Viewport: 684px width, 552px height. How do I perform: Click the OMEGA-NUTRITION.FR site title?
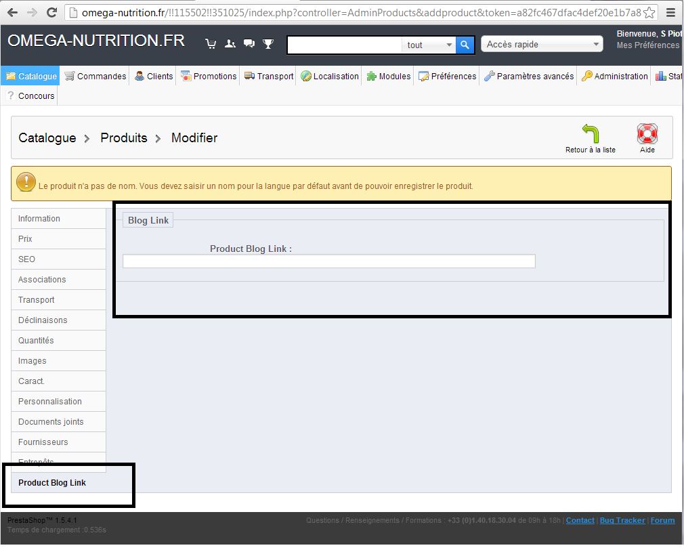[x=96, y=40]
